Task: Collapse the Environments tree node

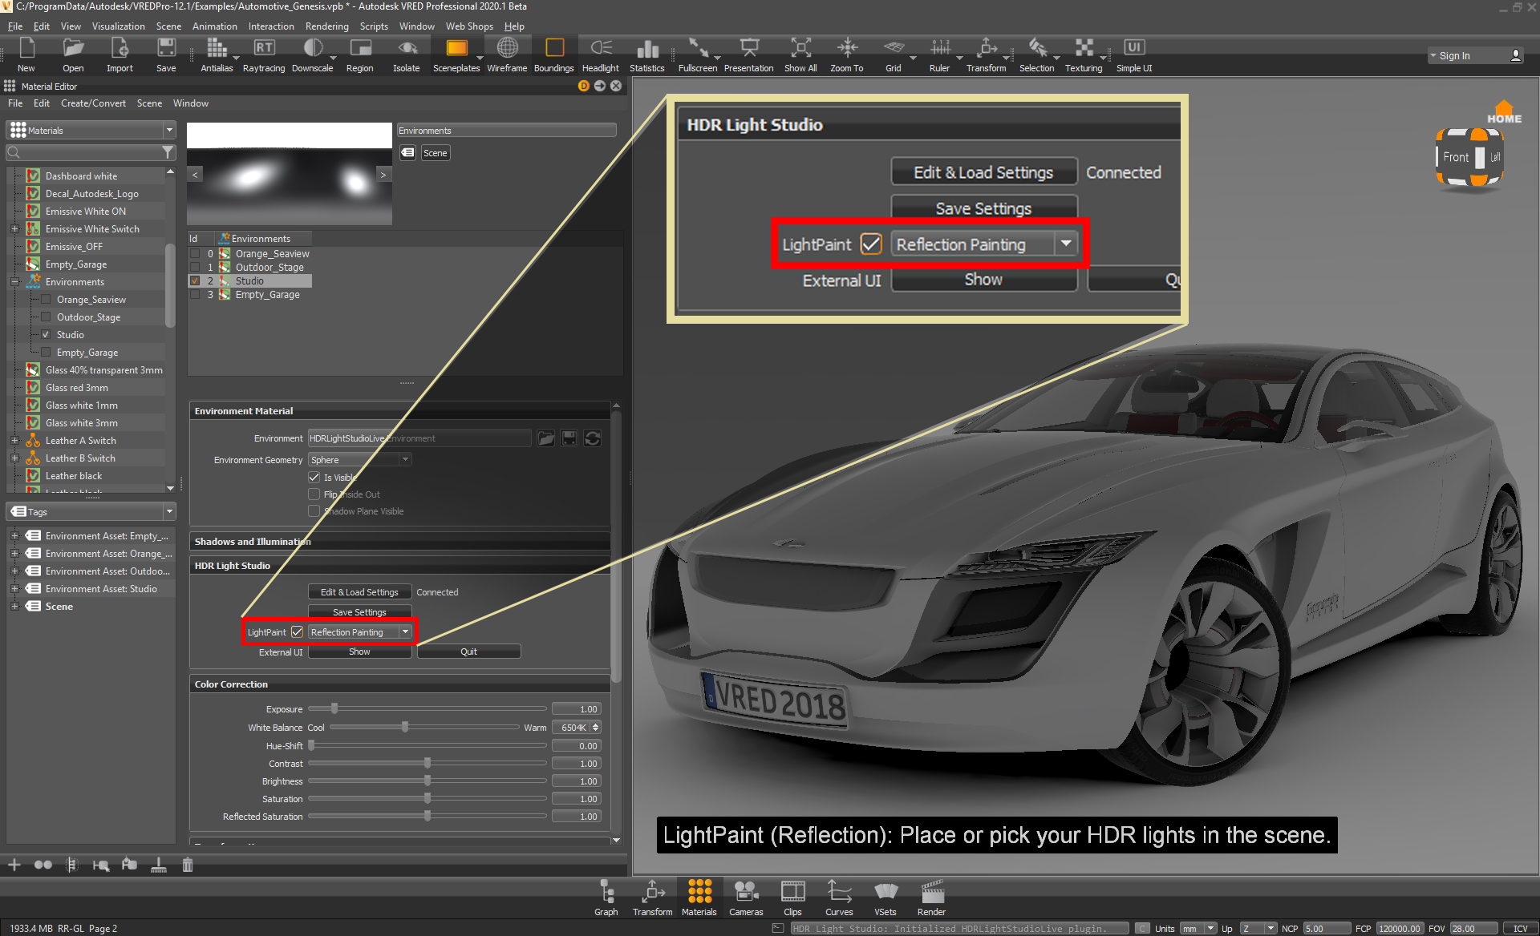Action: point(14,281)
